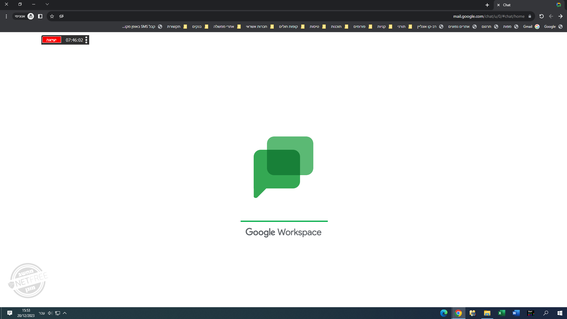This screenshot has height=319, width=567.
Task: Bookmark this page with the star icon
Action: tap(52, 16)
